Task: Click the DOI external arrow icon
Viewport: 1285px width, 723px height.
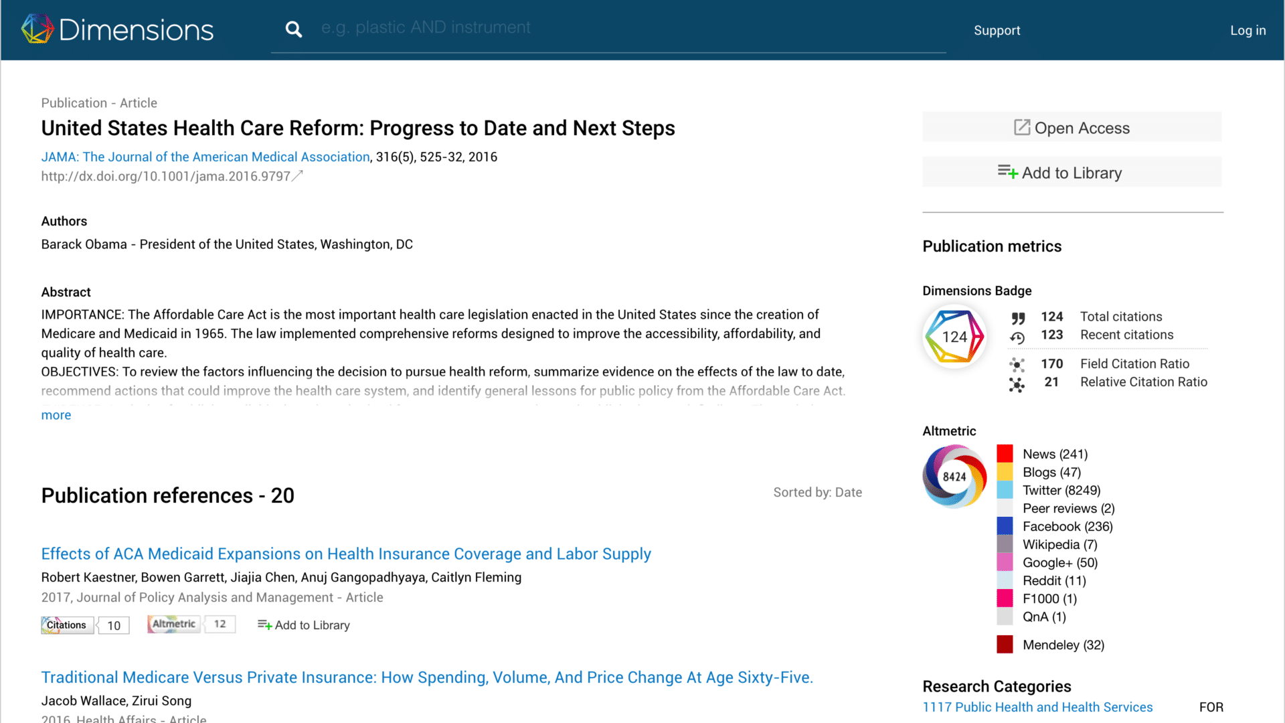Action: click(x=298, y=175)
